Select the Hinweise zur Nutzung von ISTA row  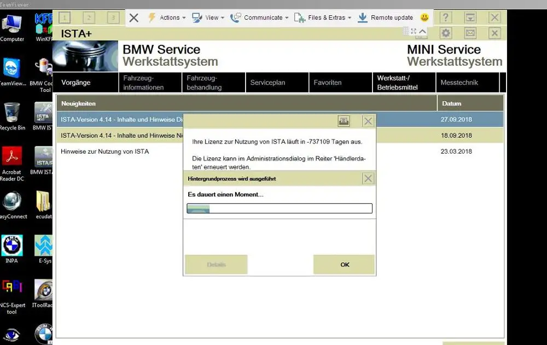coord(280,151)
